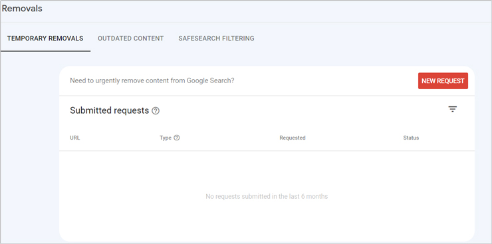Click the help icon beside Submitted requests
Screen dimensions: 492x244
click(156, 111)
